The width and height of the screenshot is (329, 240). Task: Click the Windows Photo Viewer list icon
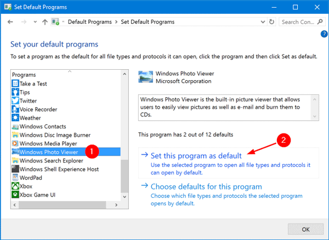15,152
